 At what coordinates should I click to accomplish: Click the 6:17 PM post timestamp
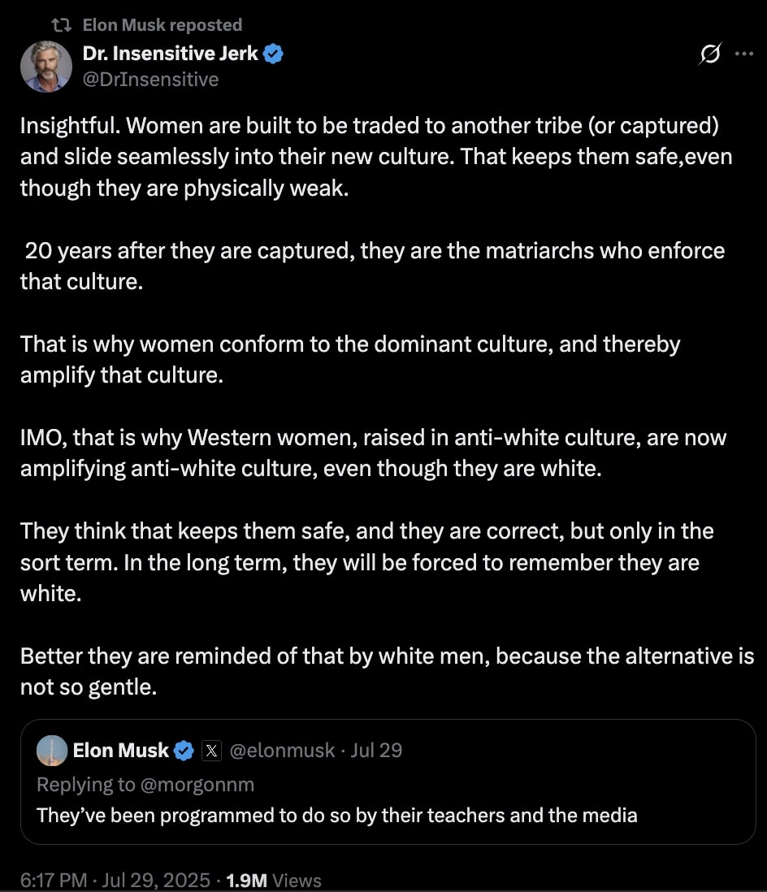coord(52,880)
